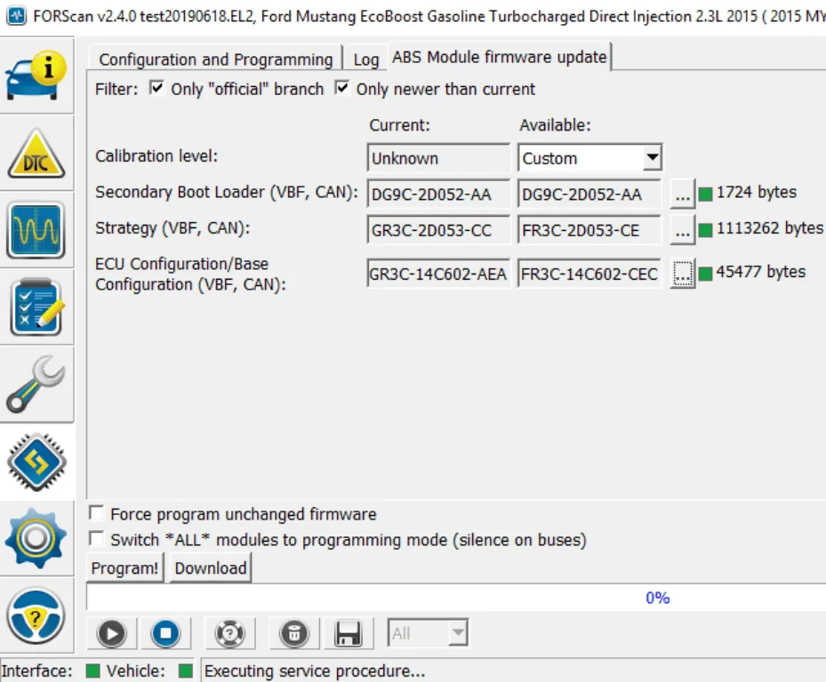Switch to Configuration and Programming tab
The height and width of the screenshot is (682, 826).
[216, 59]
